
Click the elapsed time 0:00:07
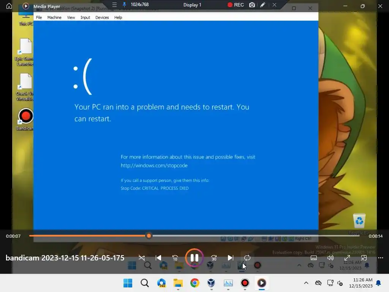[x=13, y=236]
